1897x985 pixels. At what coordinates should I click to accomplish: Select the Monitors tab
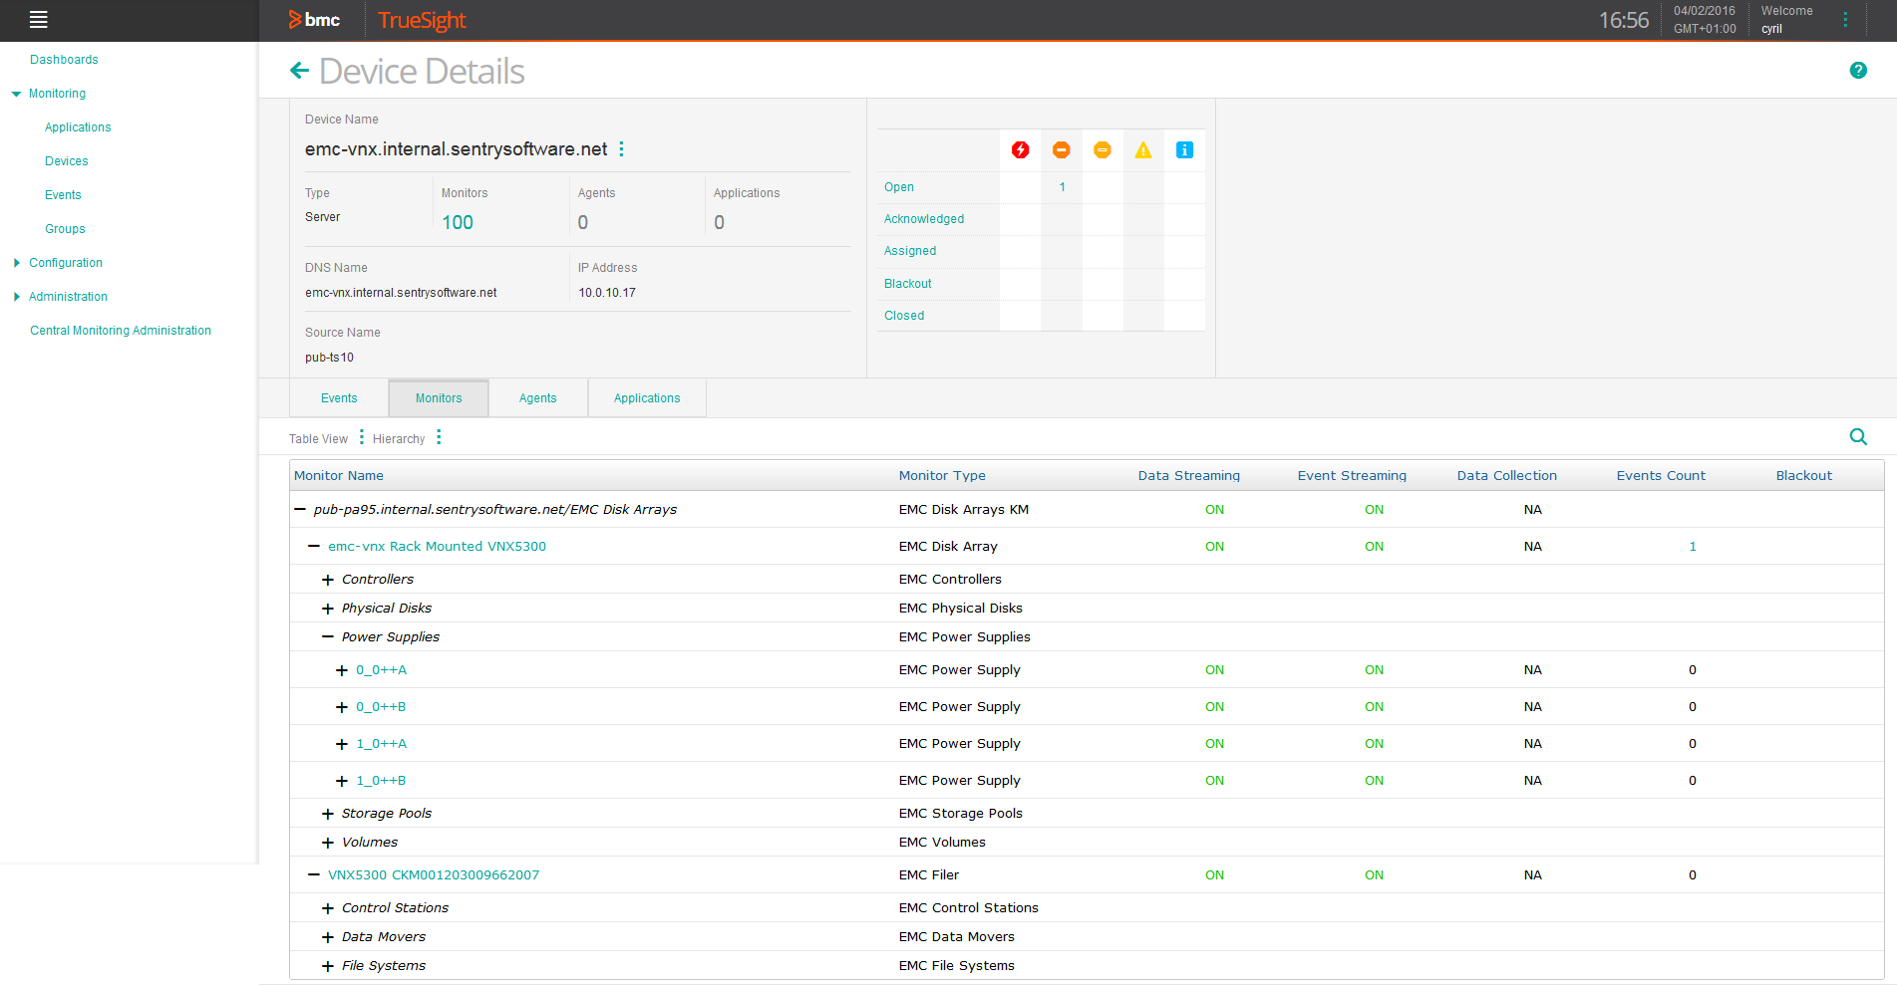439,398
